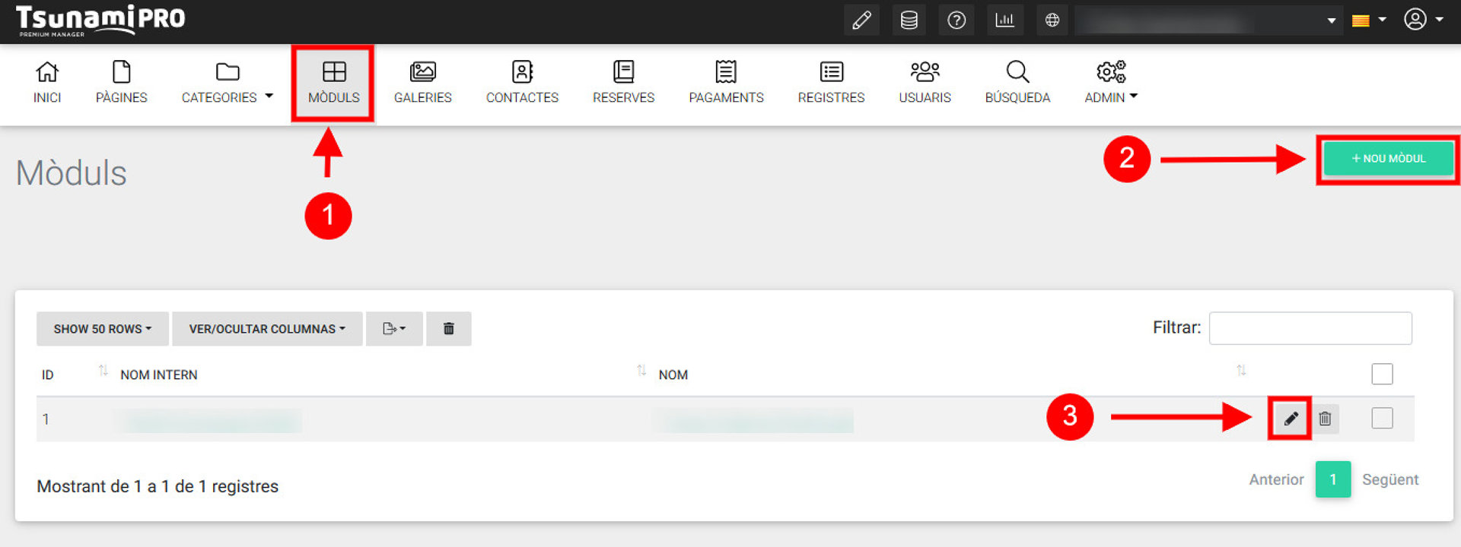Image resolution: width=1461 pixels, height=547 pixels.
Task: Open the language flag dropdown
Action: click(x=1368, y=21)
